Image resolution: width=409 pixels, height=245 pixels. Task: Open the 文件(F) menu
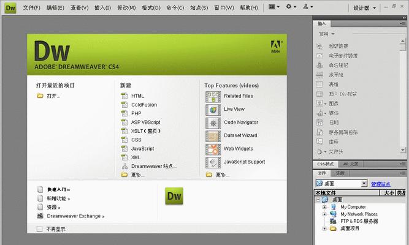click(31, 8)
